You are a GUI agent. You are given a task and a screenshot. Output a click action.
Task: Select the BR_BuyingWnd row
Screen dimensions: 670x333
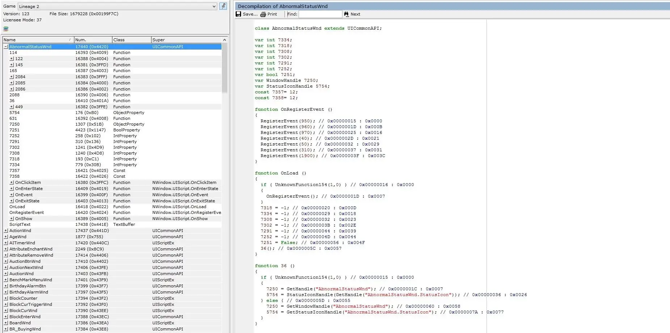tap(112, 329)
